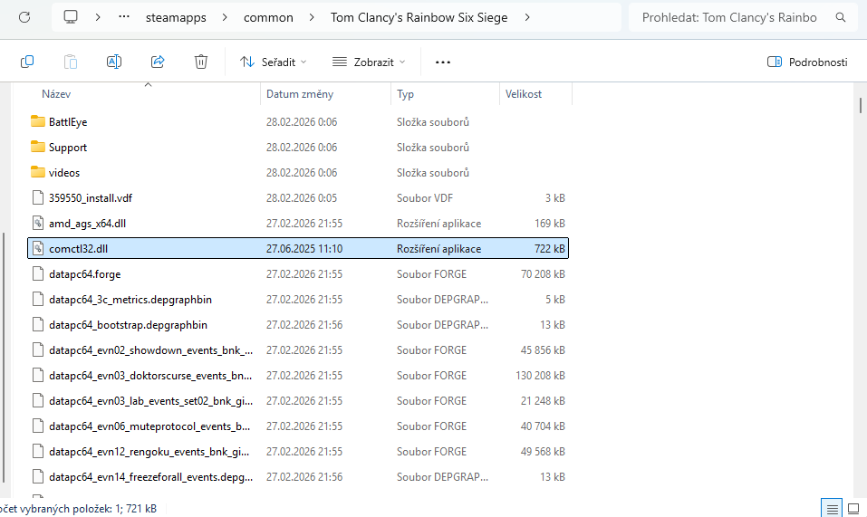
Task: Click the datapc64_evn14_freezeforall_events file icon
Action: (38, 476)
